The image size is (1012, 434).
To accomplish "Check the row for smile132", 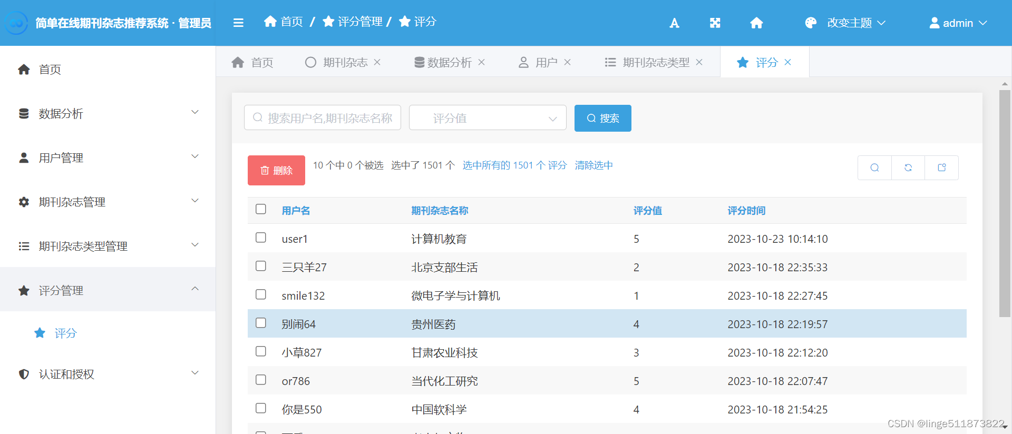I will coord(261,294).
